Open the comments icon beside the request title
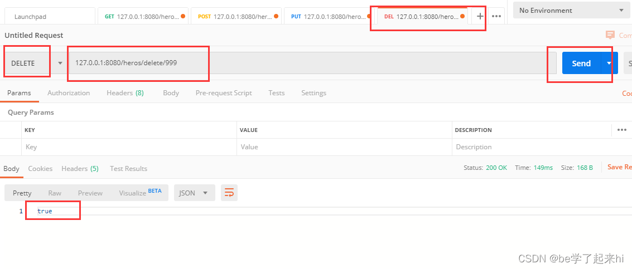632x269 pixels. pyautogui.click(x=610, y=36)
